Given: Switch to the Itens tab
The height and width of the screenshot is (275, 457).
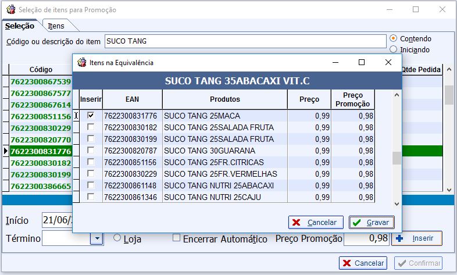Looking at the screenshot, I should click(56, 26).
